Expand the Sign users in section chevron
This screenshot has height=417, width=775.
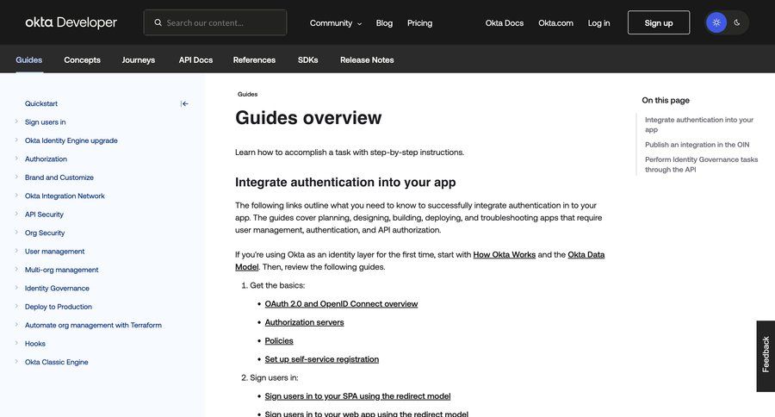point(16,121)
